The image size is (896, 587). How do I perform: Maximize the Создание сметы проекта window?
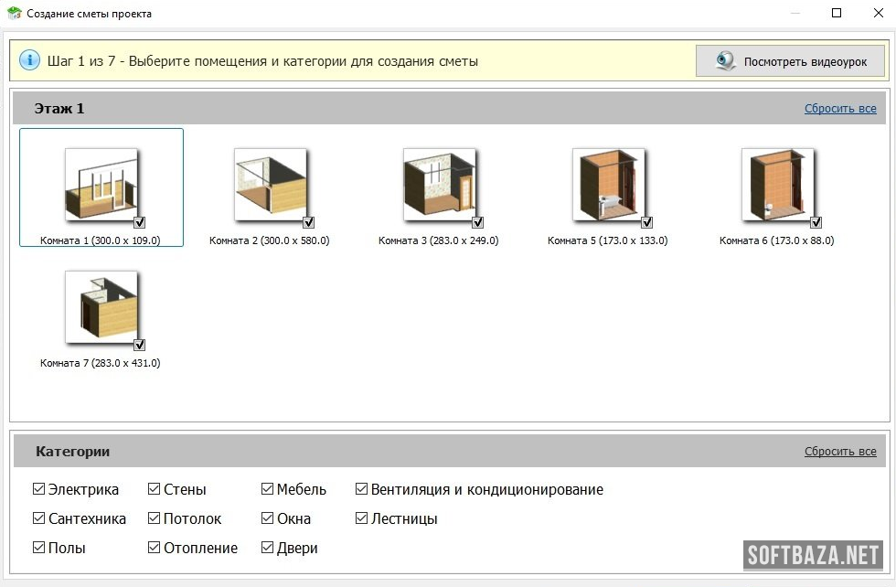coord(836,14)
